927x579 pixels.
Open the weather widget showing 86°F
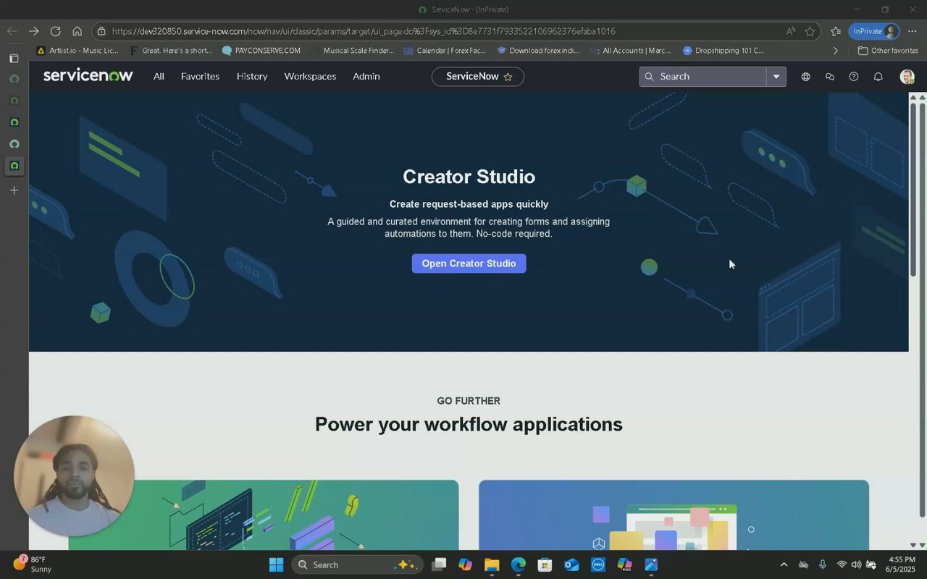(x=33, y=565)
